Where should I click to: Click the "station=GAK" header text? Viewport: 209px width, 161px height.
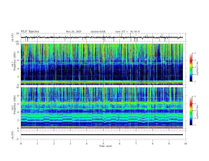98,32
